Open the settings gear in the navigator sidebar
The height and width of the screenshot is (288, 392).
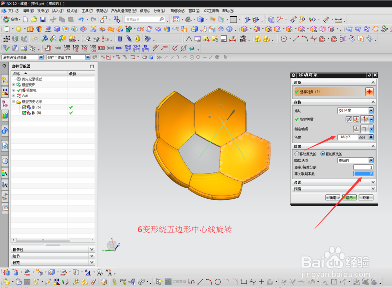[4, 66]
